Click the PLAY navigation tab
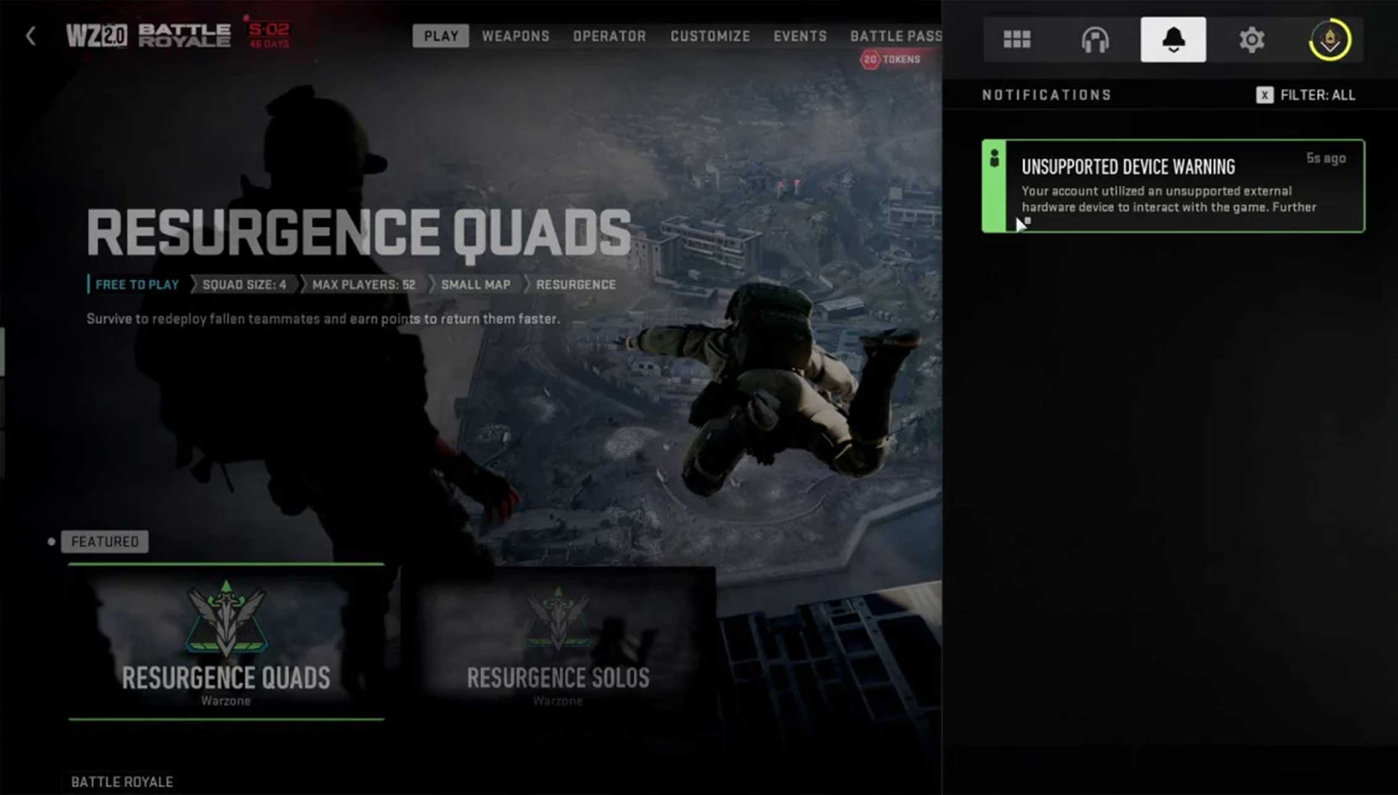1398x795 pixels. pos(440,36)
